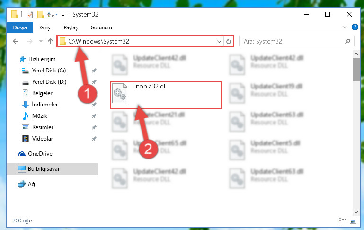Open the recent locations dropdown arrow
The image size is (364, 230).
[x=41, y=41]
